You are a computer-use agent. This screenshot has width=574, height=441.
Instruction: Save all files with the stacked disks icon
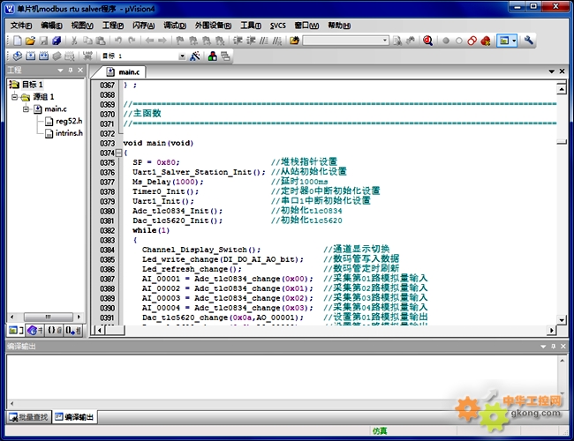(x=57, y=41)
